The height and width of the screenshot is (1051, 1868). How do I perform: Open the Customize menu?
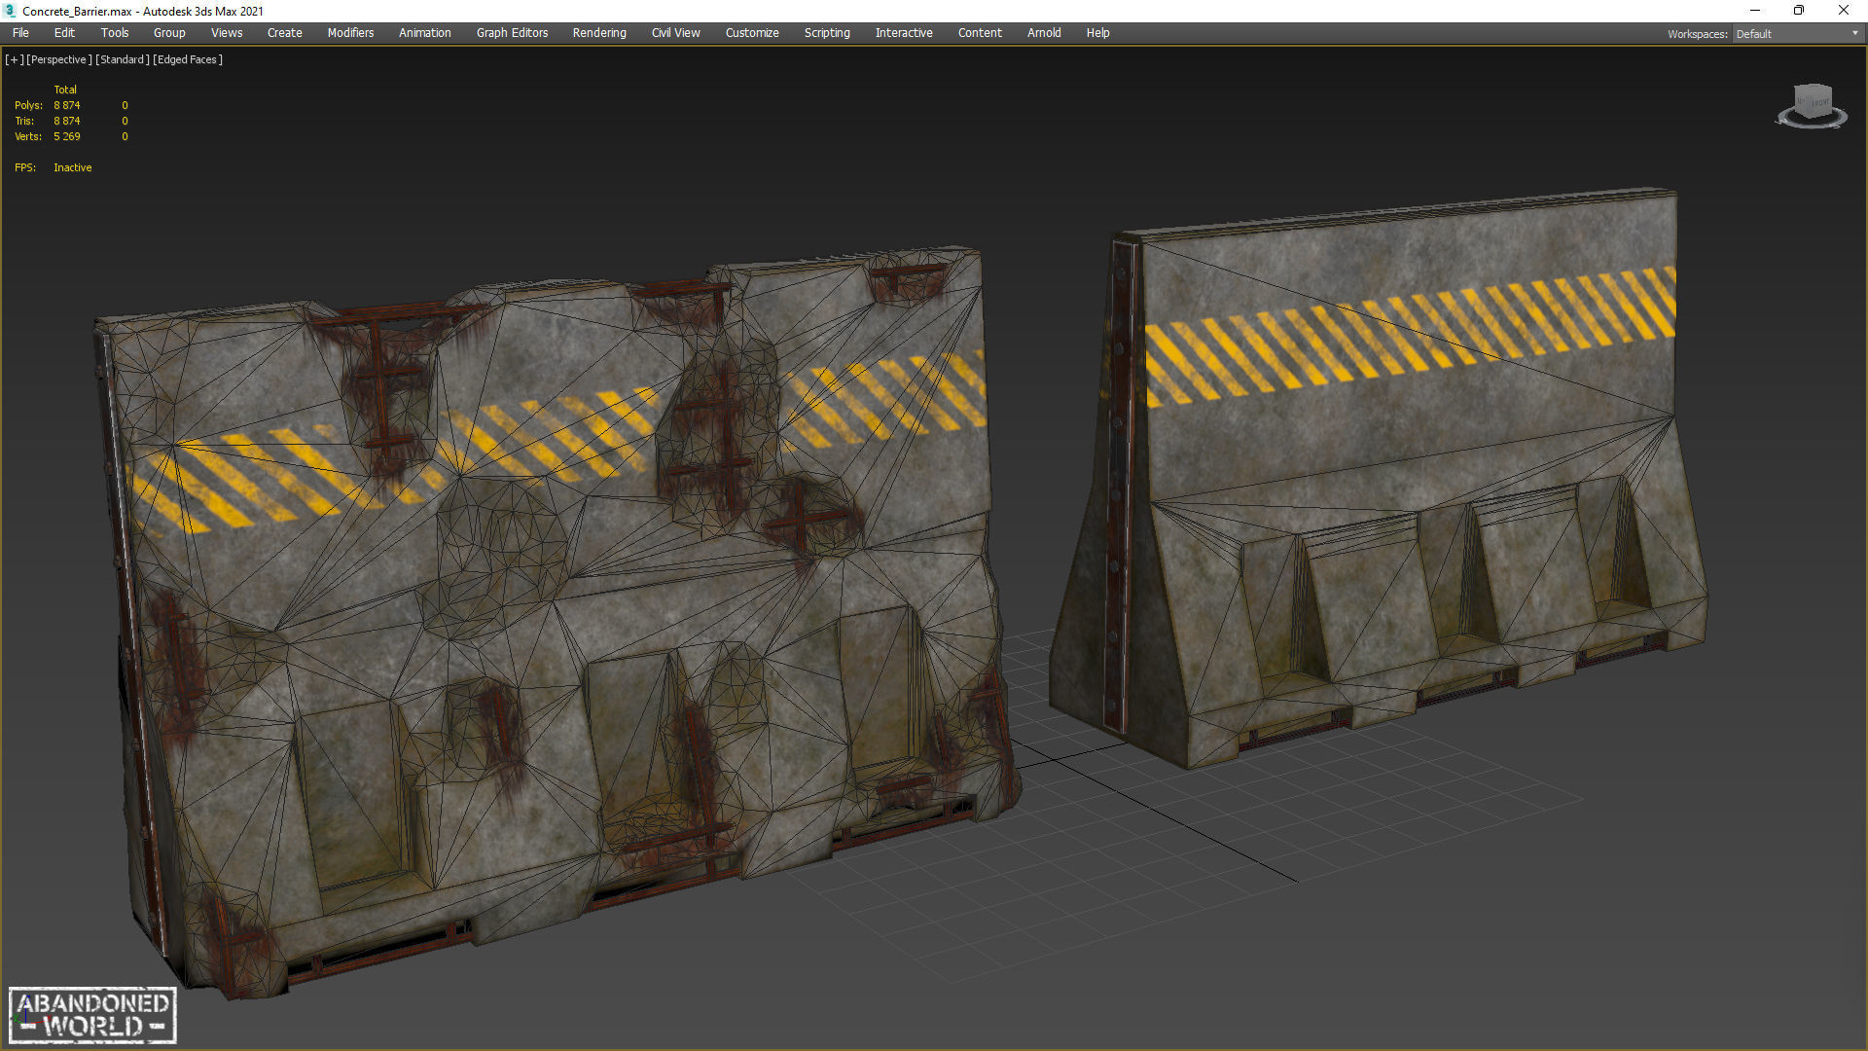(x=752, y=33)
